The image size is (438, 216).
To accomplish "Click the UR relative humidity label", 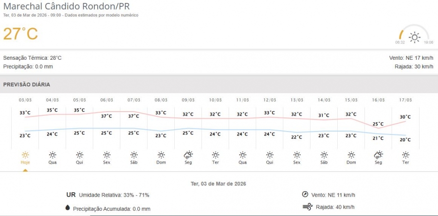I will 71,195.
